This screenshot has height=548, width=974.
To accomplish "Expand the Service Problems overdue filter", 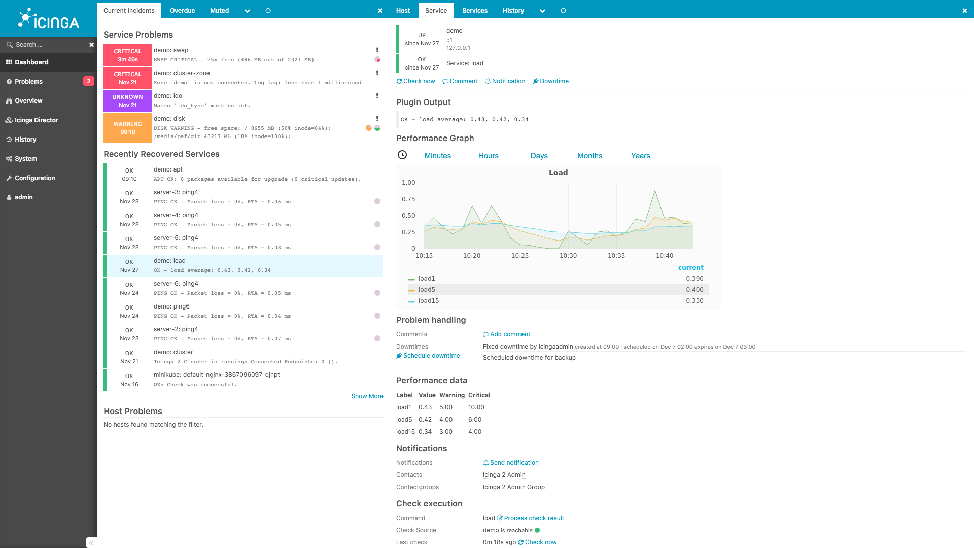I will [x=247, y=10].
